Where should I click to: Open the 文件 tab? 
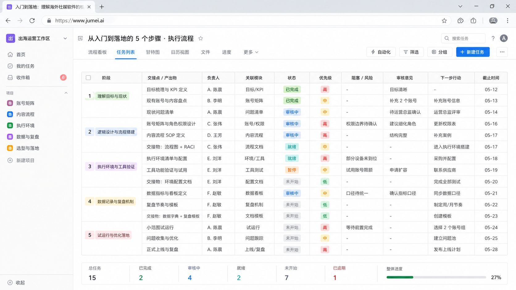click(x=206, y=52)
